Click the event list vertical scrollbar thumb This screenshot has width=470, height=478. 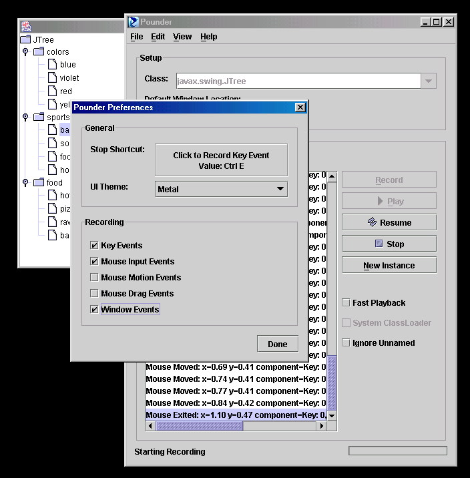point(332,383)
